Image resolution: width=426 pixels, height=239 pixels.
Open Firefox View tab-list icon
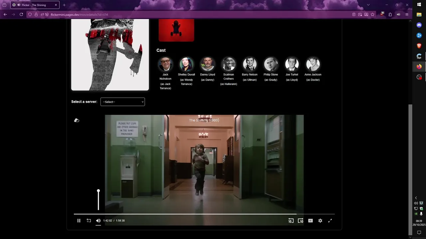tap(4, 5)
